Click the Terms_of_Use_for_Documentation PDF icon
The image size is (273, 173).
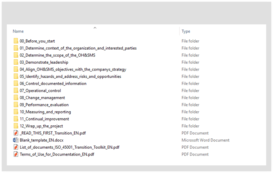click(16, 154)
